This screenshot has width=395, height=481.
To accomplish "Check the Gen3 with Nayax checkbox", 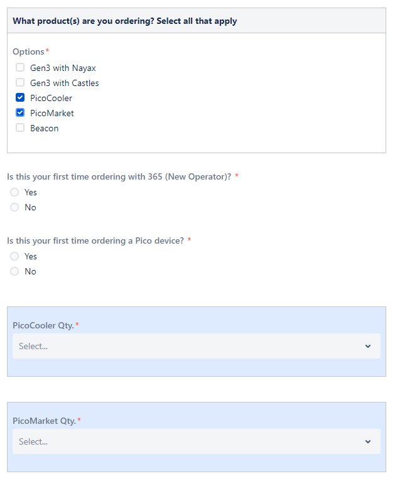I will click(x=20, y=67).
